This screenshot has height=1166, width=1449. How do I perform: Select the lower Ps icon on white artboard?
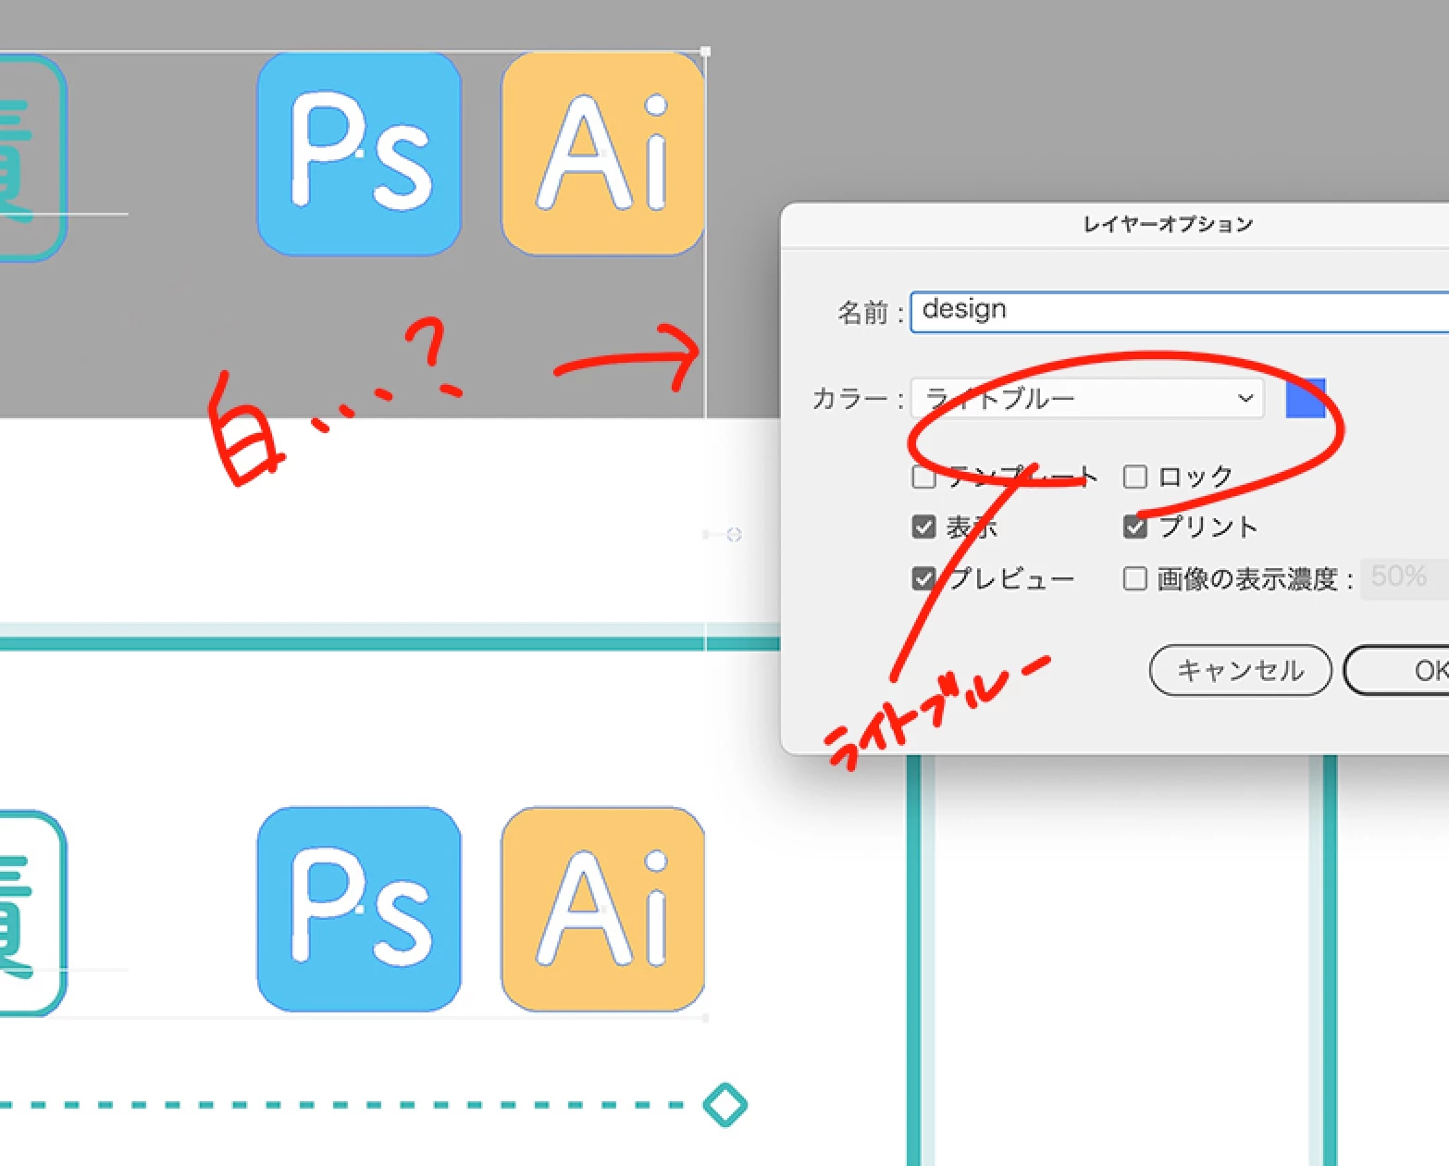[359, 909]
